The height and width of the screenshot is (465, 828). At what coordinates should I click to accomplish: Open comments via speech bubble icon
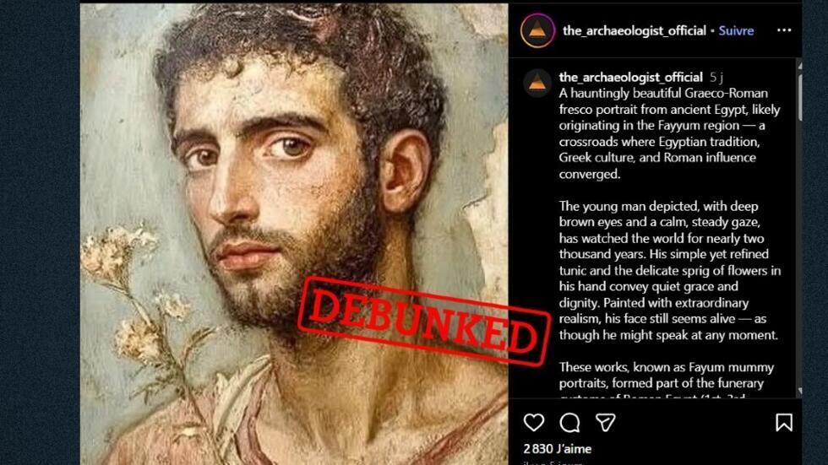[x=569, y=422]
